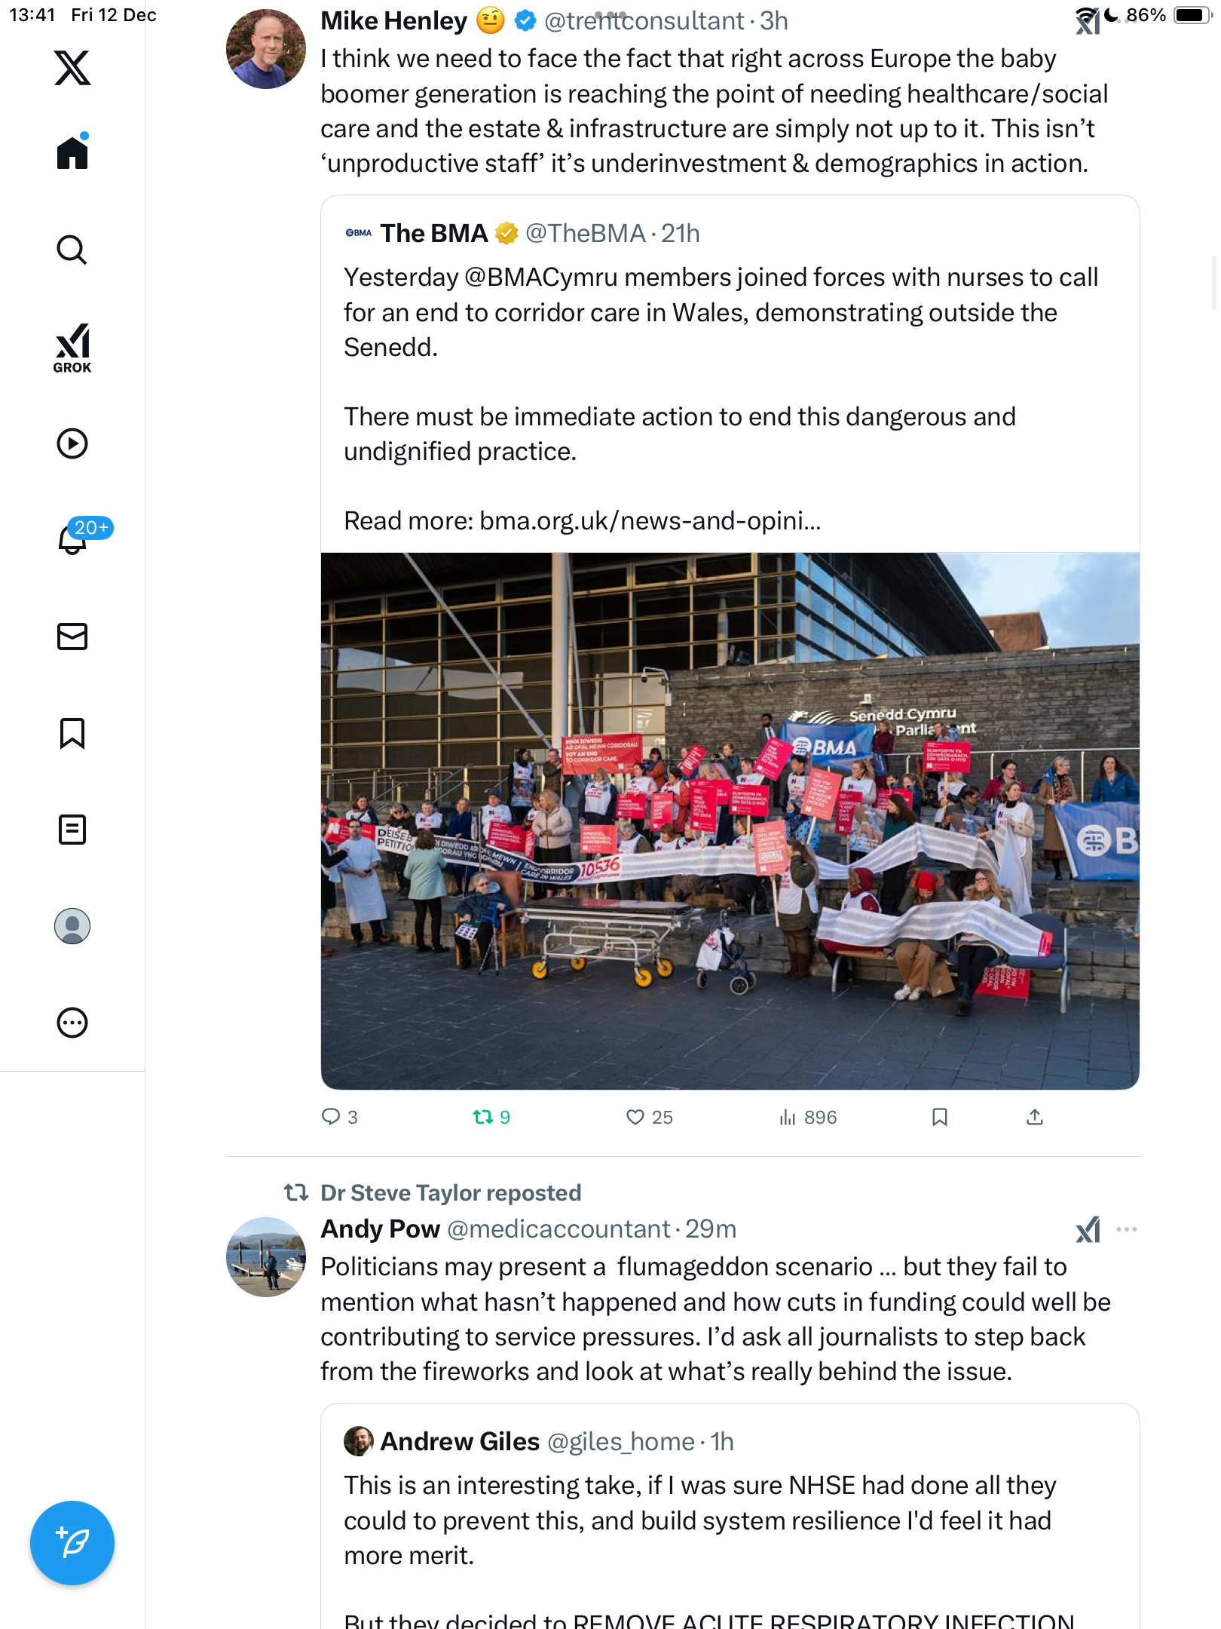Share Mike Henley's post
Screen dimensions: 1221x1629
[x=1035, y=1117]
